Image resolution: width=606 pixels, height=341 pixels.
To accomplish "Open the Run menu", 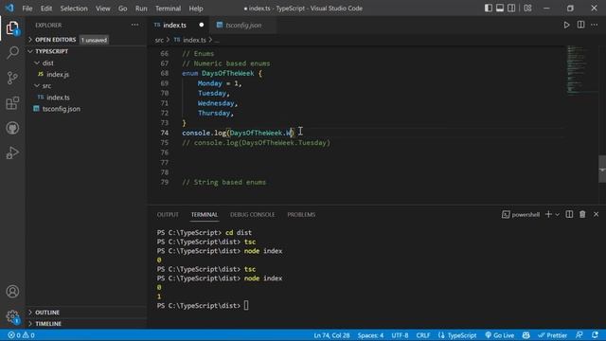I will [x=141, y=9].
